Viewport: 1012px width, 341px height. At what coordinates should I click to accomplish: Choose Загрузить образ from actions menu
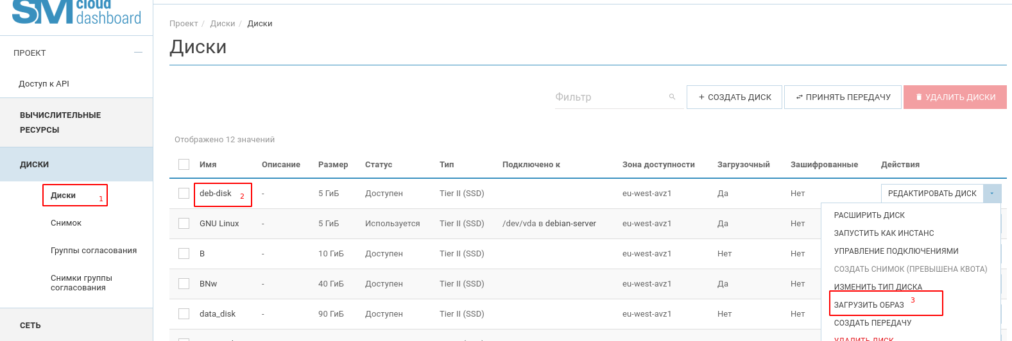pyautogui.click(x=869, y=305)
